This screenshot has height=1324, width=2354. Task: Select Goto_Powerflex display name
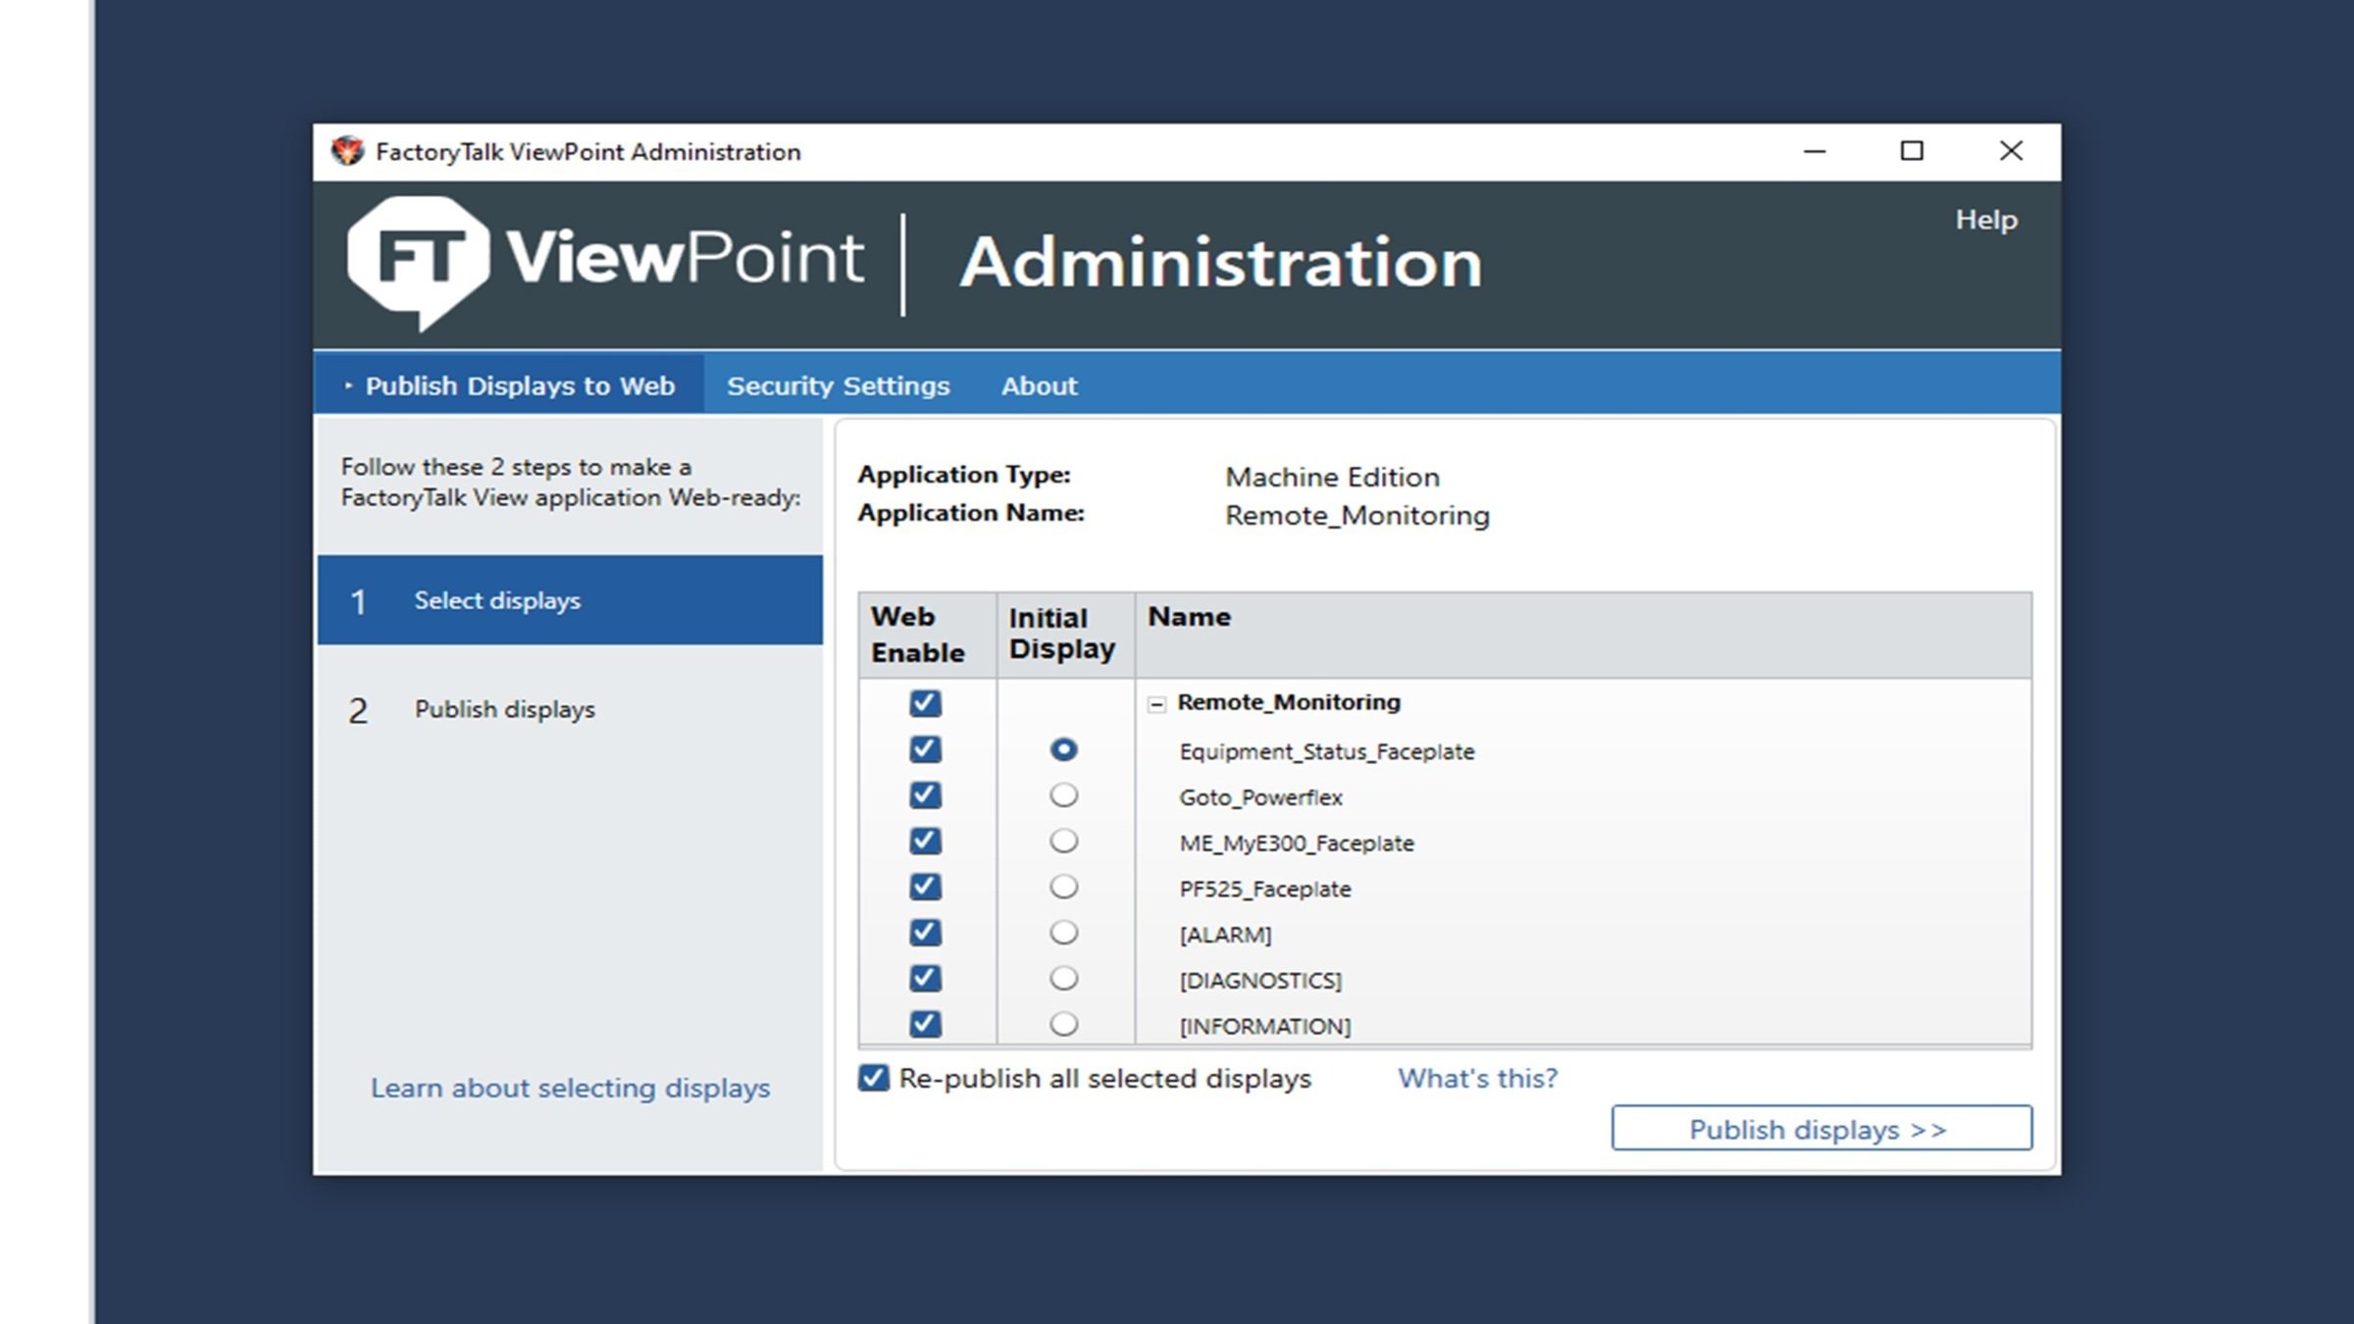coord(1260,797)
